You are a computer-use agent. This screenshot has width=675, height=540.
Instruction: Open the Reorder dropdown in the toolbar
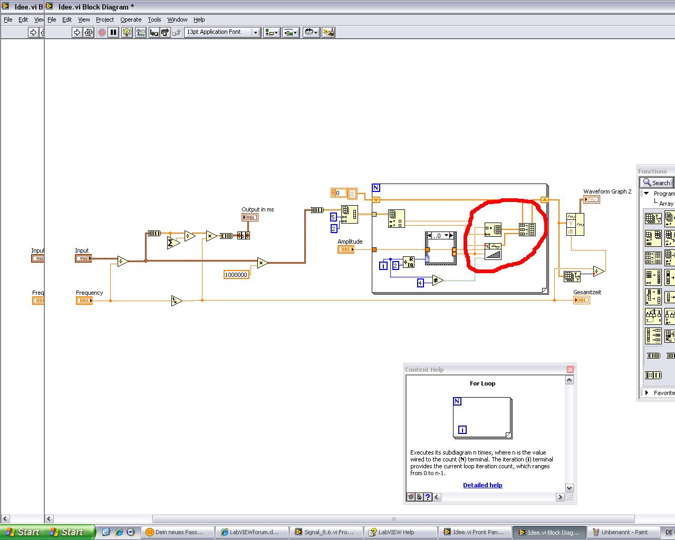[311, 32]
